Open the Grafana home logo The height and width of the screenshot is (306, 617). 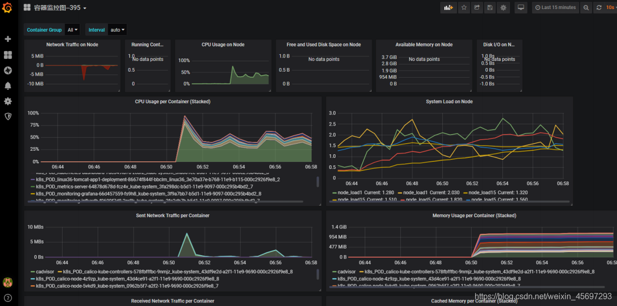tap(8, 8)
